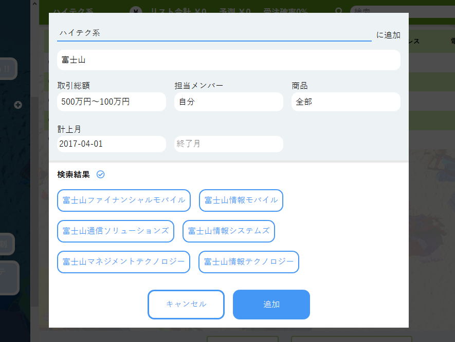Click the blue 追加 button
Screen dimensions: 455x342
tap(271, 305)
